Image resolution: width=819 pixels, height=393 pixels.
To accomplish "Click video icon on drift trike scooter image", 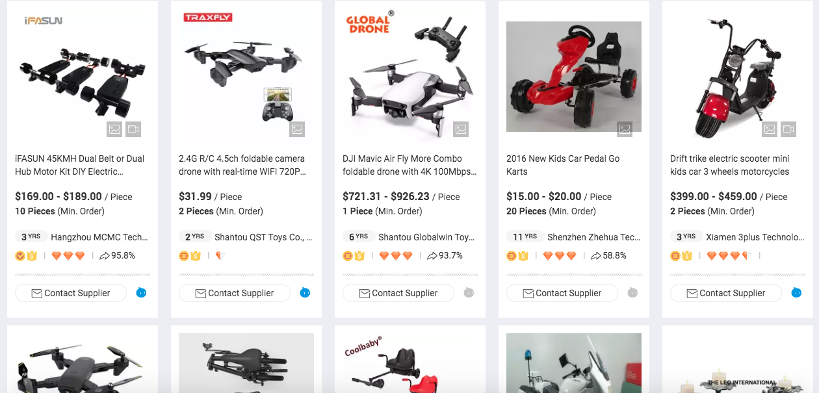I will [x=788, y=129].
